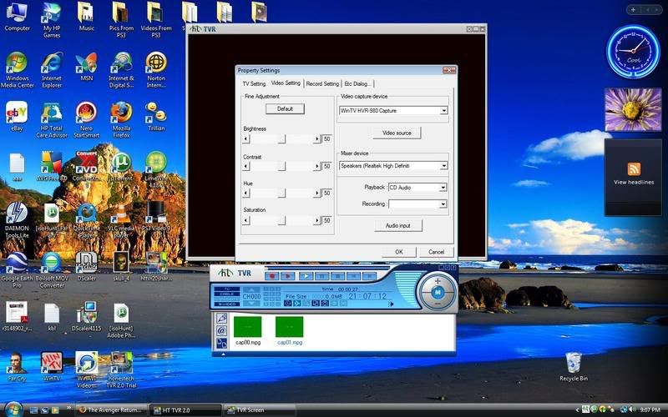Screen dimensions: 668x417
Task: Switch to the Video Setting tab
Action: [286, 83]
